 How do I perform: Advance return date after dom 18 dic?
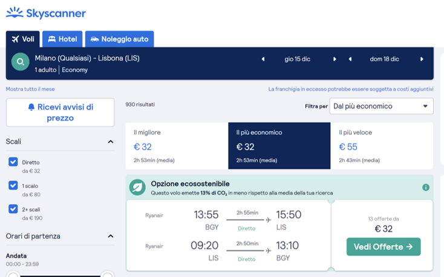click(422, 59)
